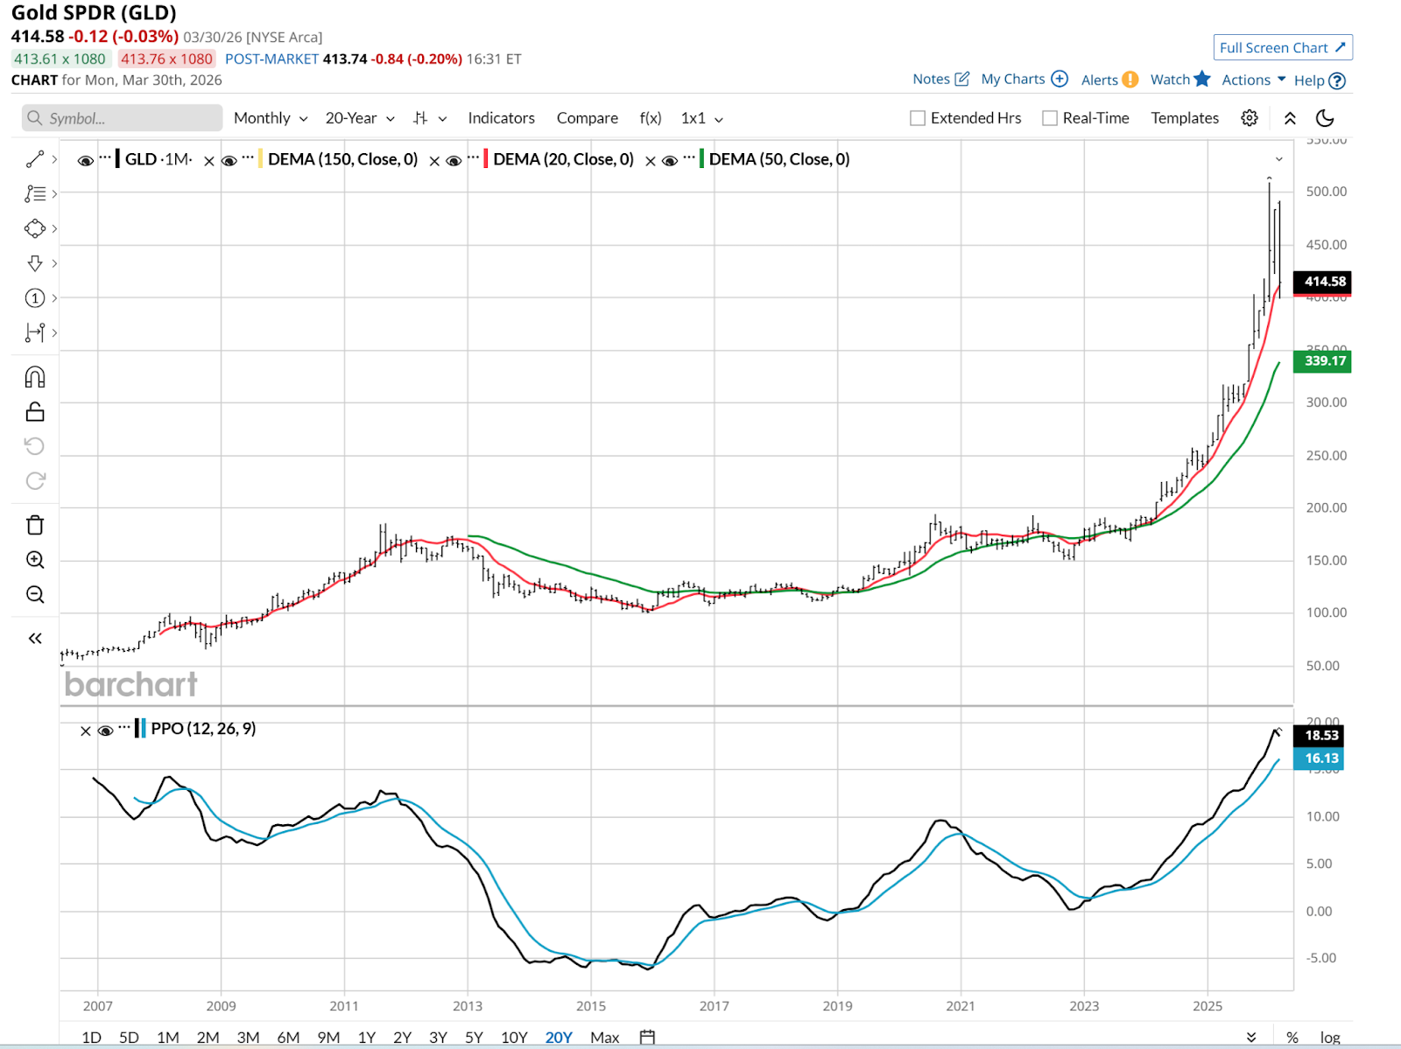Open GLD series options ellipsis
This screenshot has width=1401, height=1049.
tap(105, 158)
